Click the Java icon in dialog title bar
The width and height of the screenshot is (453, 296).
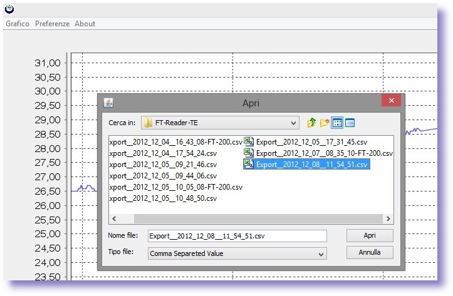pos(108,103)
